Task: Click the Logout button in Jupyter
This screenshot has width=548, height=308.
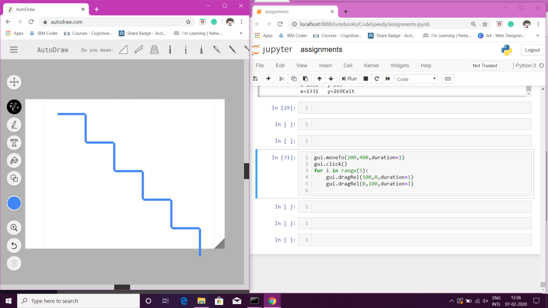Action: pos(532,50)
